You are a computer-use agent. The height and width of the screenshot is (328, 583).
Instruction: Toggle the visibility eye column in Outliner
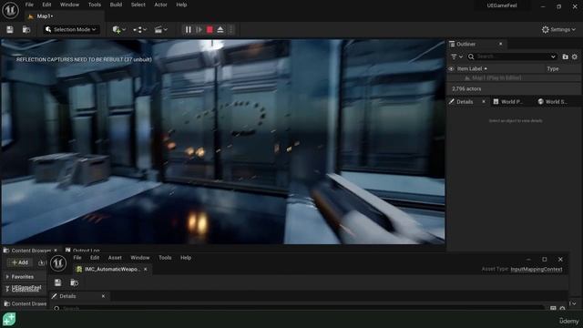pyautogui.click(x=451, y=69)
